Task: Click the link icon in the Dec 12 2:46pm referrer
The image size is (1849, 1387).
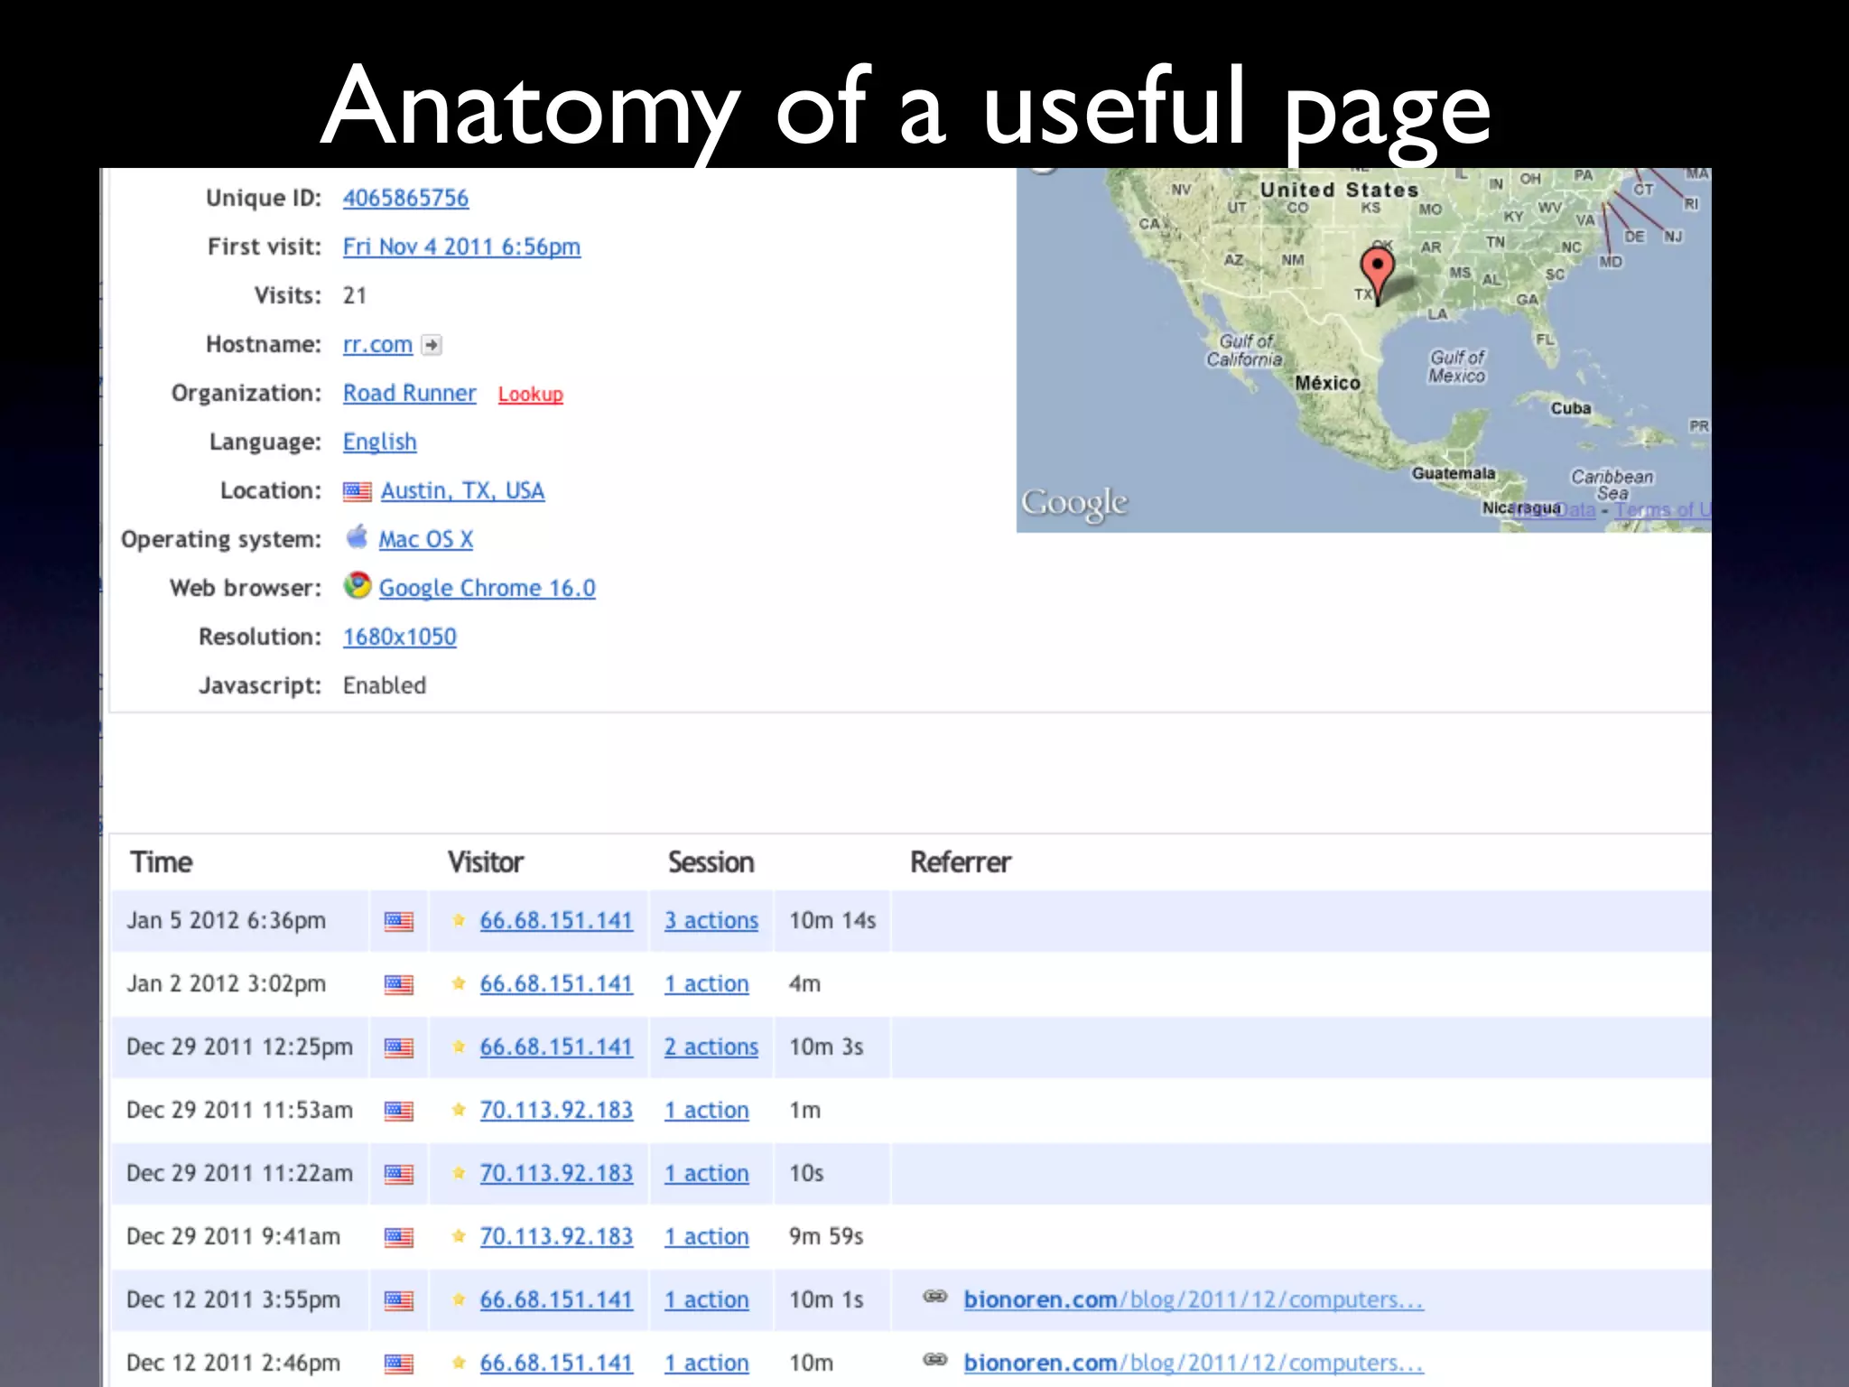Action: point(935,1360)
